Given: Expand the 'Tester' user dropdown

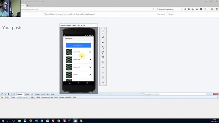Looking at the screenshot, I should (171, 14).
